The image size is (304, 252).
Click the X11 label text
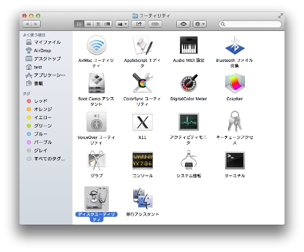coord(142,137)
